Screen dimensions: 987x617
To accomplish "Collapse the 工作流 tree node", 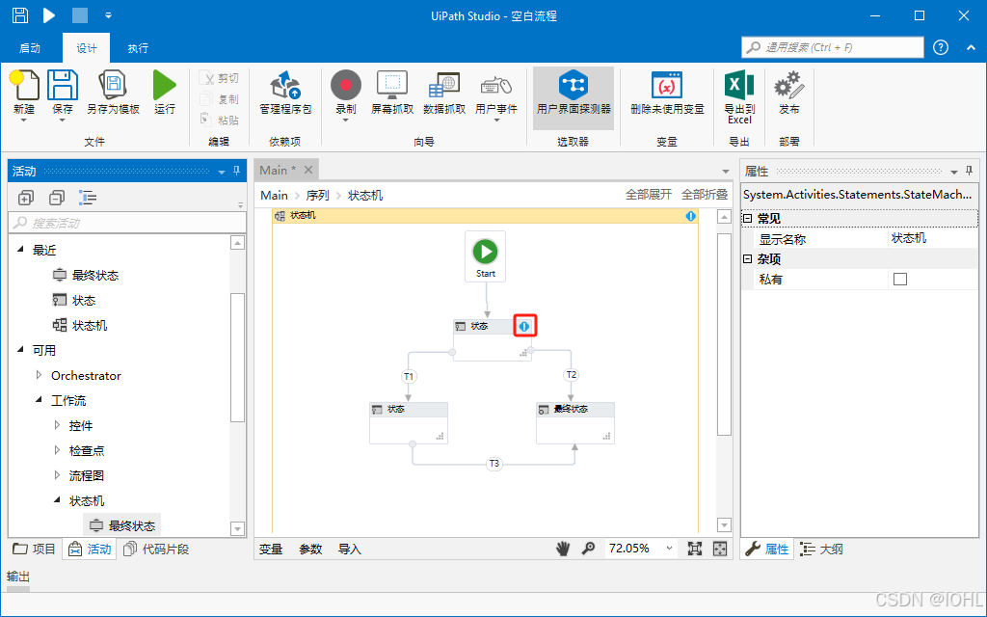I will [39, 399].
